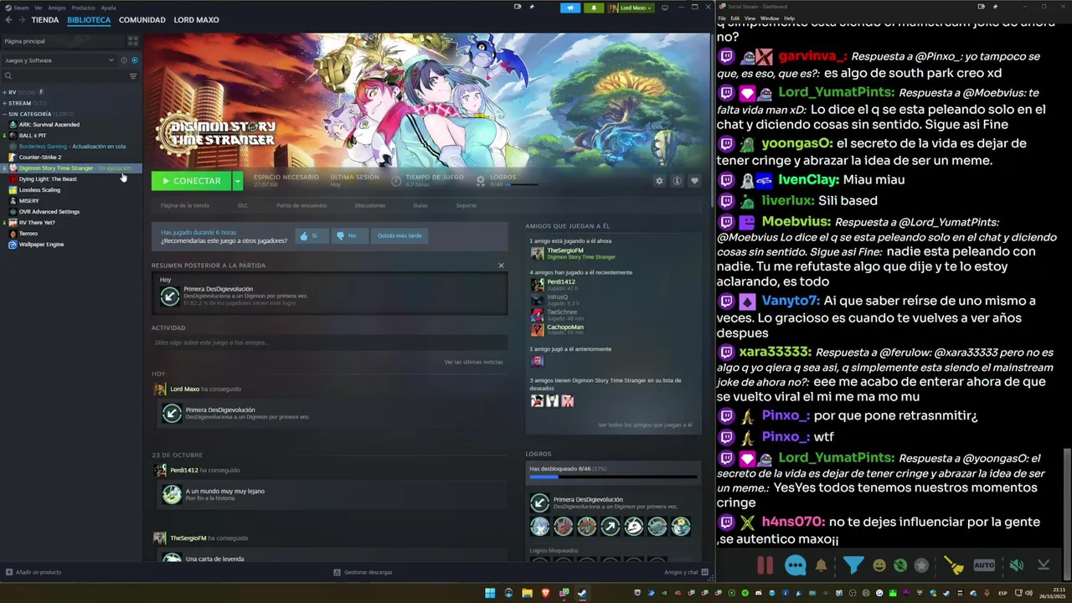Image resolution: width=1072 pixels, height=603 pixels.
Task: Open Juegos y Software library dropdown
Action: click(x=59, y=60)
